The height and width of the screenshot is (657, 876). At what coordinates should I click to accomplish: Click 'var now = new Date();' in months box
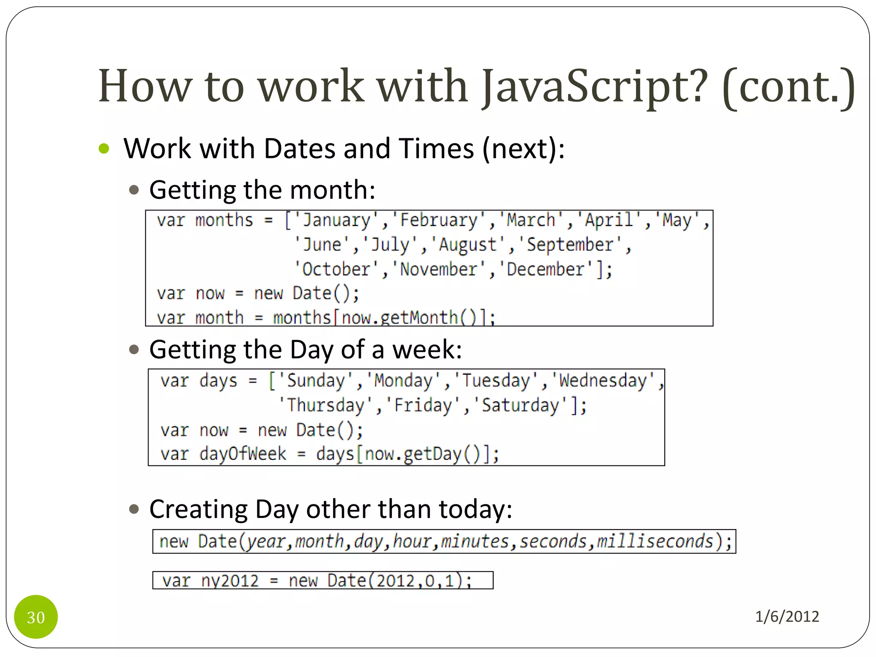tap(258, 294)
